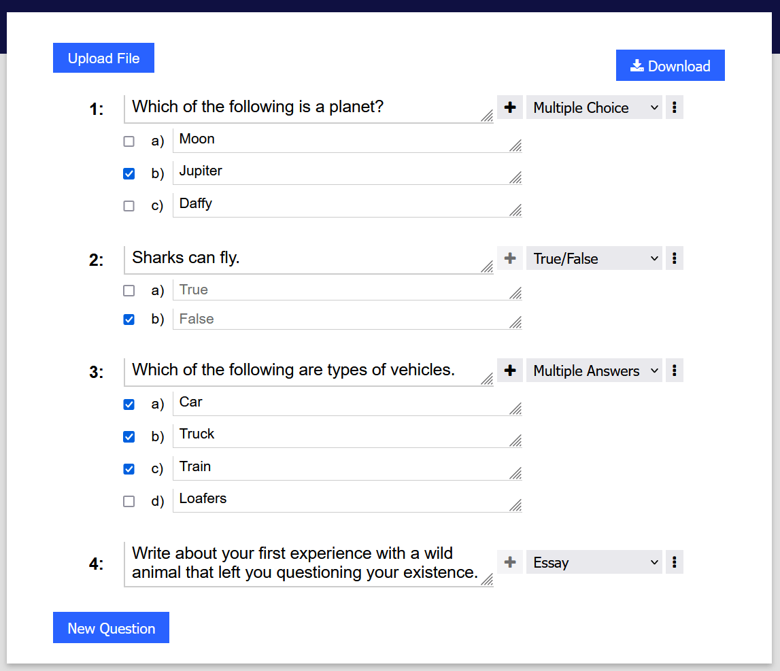Click resize handle of Sharks question box
780x671 pixels.
pos(487,267)
